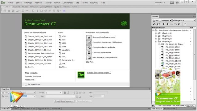Click the Ressources link
Screen dimensions: 197x111
coord(30,80)
